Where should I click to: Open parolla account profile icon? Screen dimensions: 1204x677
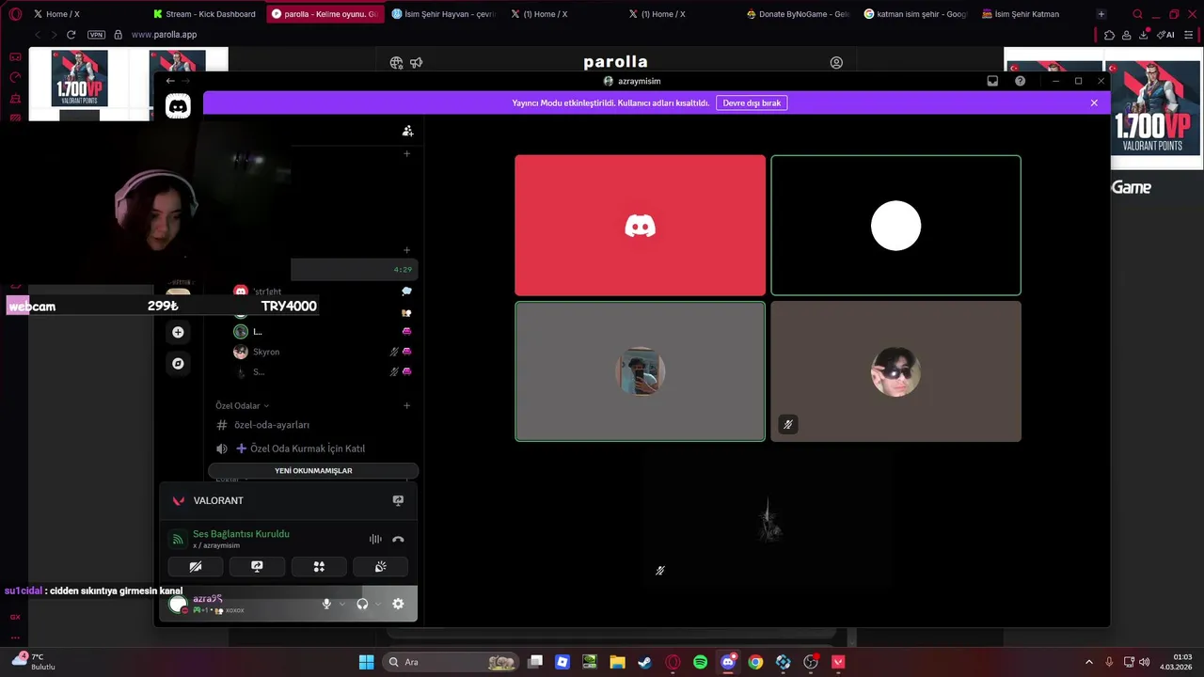pyautogui.click(x=836, y=62)
